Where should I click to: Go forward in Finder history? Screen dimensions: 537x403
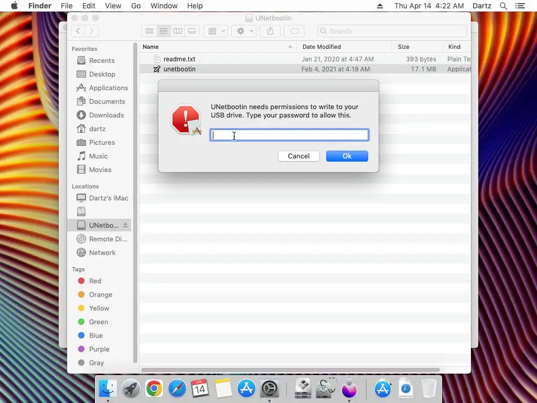[x=91, y=31]
